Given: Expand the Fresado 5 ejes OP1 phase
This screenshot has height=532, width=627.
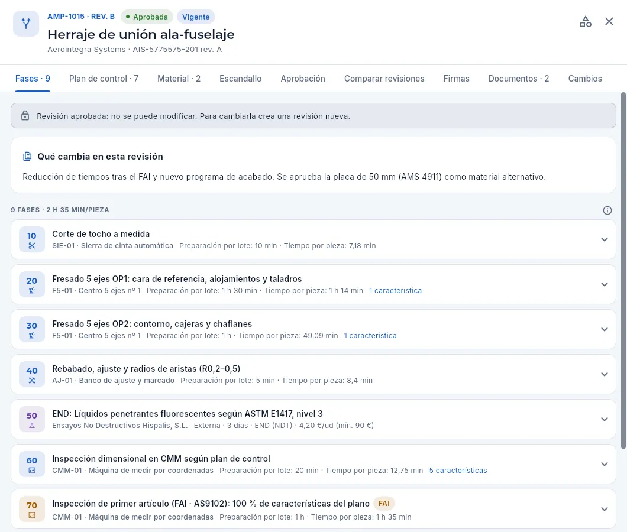Looking at the screenshot, I should pyautogui.click(x=604, y=284).
